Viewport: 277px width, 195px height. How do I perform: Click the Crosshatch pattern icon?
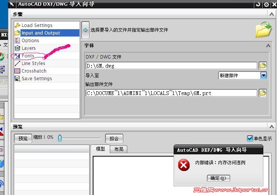click(17, 71)
